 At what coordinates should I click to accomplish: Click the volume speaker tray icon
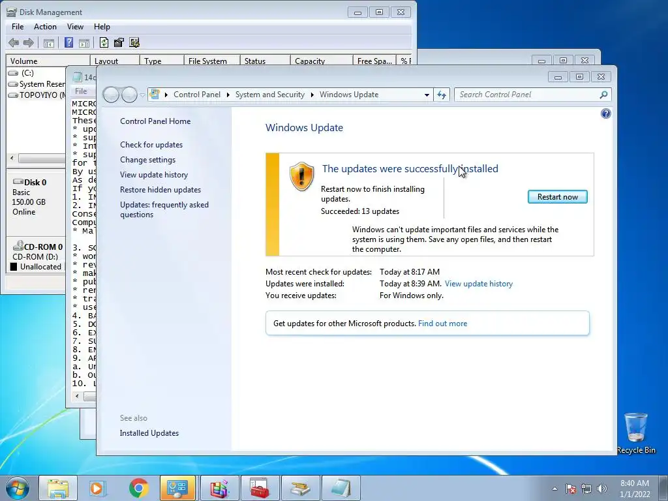[x=601, y=489]
